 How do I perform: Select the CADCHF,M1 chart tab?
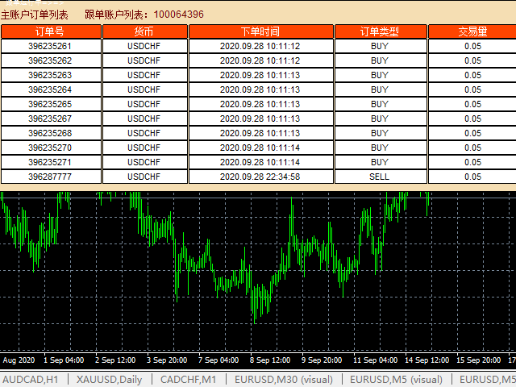tap(188, 380)
